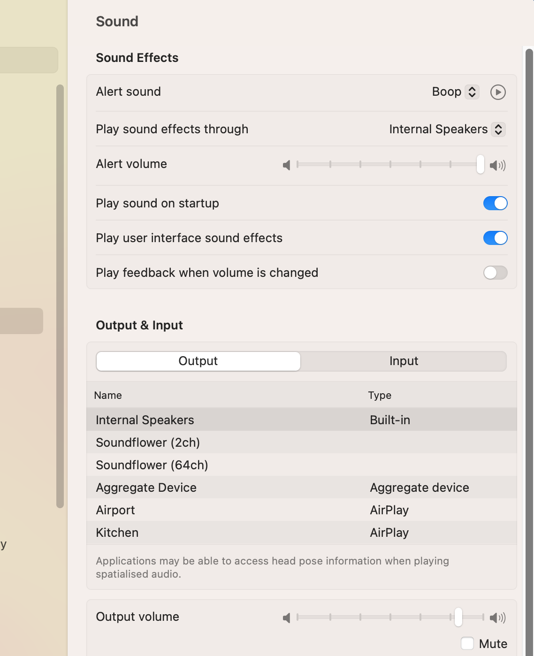
Task: Click the settings pane vertical scrollbar
Action: [x=529, y=328]
